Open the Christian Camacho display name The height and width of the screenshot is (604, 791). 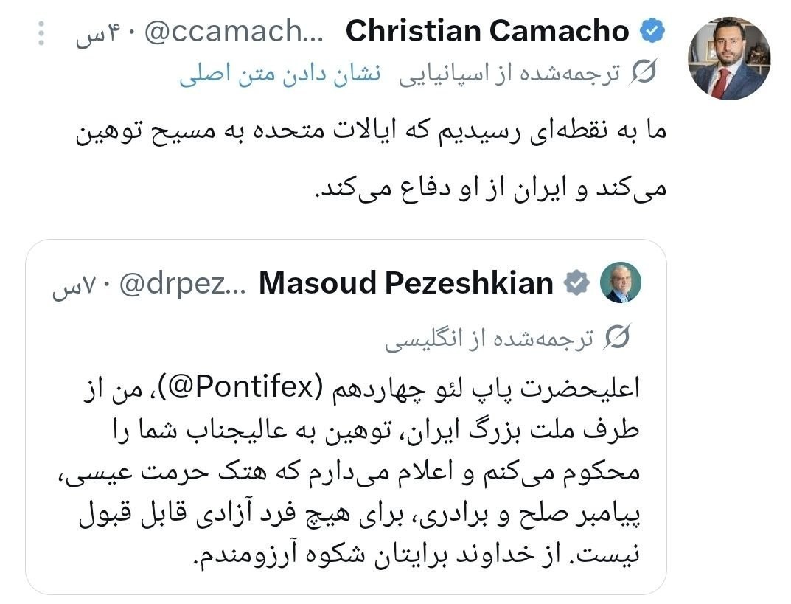tap(487, 31)
